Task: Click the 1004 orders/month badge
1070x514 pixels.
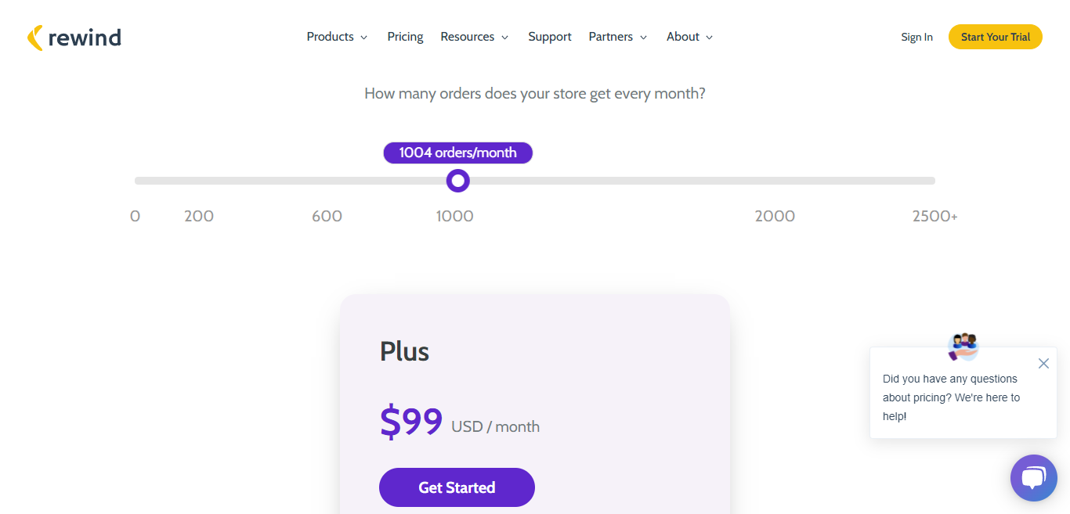Action: (x=457, y=153)
